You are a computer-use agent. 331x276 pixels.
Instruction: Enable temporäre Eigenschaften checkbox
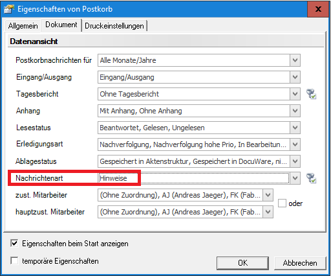pyautogui.click(x=14, y=260)
